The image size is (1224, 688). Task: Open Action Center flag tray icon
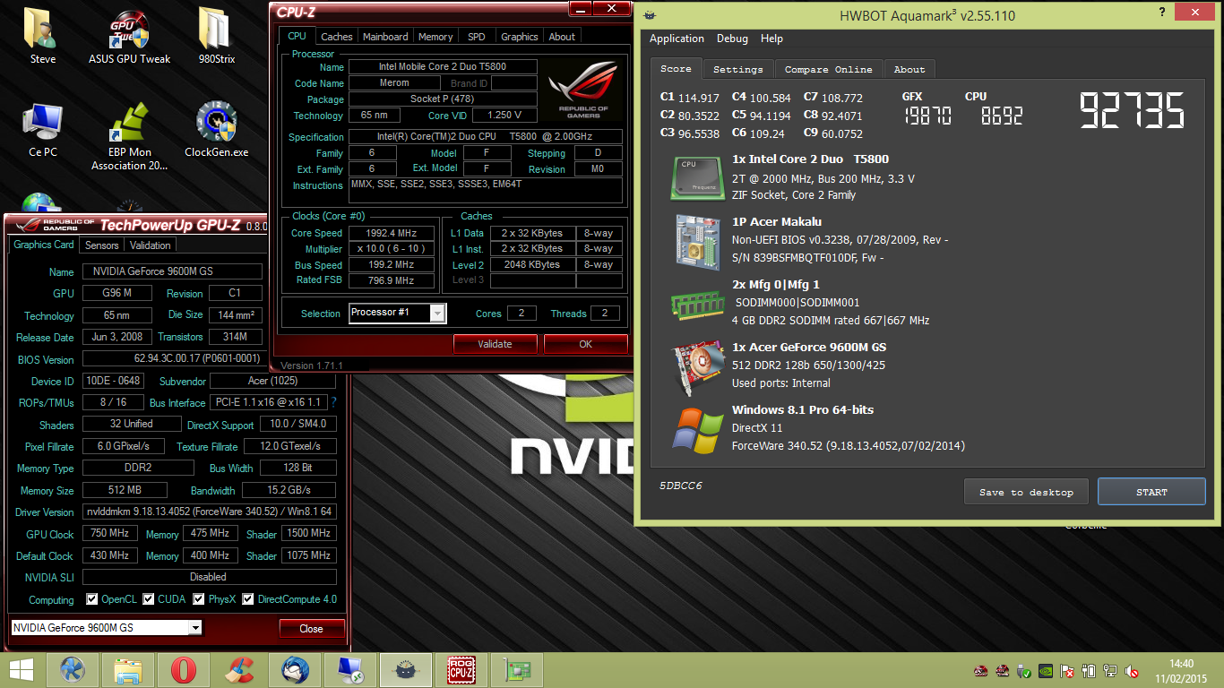point(1067,670)
